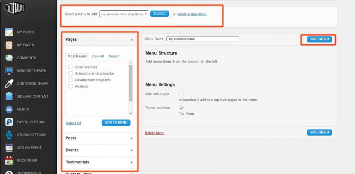Open My Pages clipboard icon

(x=9, y=45)
